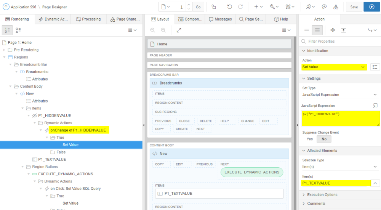Switch to the Component View tab
The height and width of the screenshot is (210, 381).
[190, 19]
